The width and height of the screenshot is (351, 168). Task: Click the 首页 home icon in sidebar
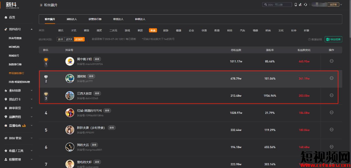pyautogui.click(x=6, y=17)
